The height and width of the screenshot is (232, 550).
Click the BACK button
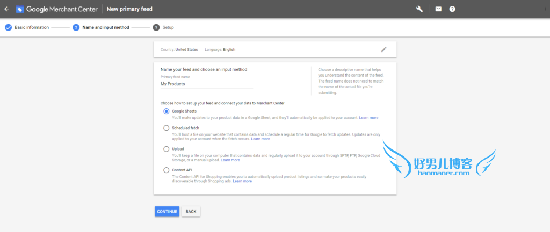coord(191,211)
